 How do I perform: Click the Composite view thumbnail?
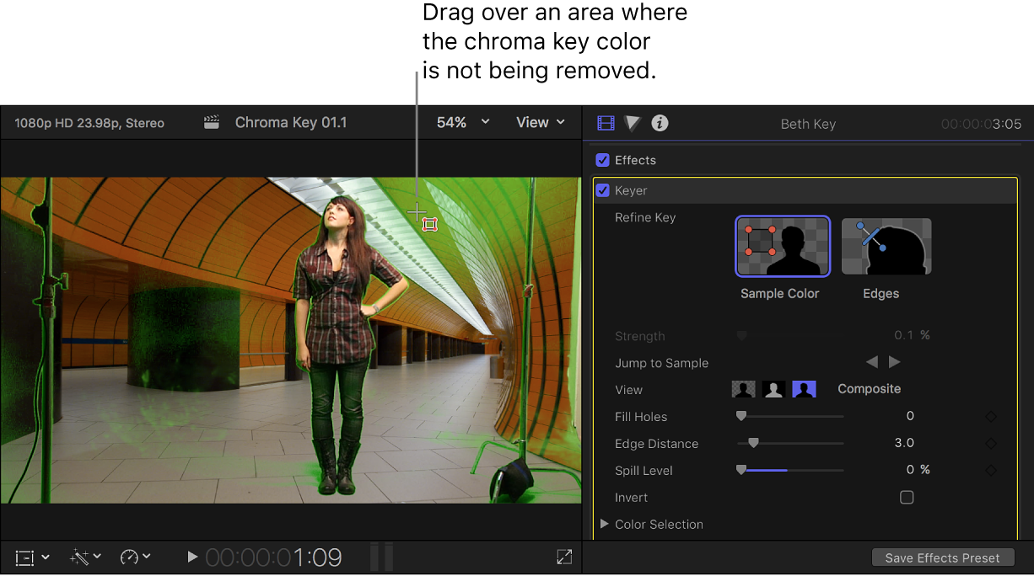[x=804, y=389]
